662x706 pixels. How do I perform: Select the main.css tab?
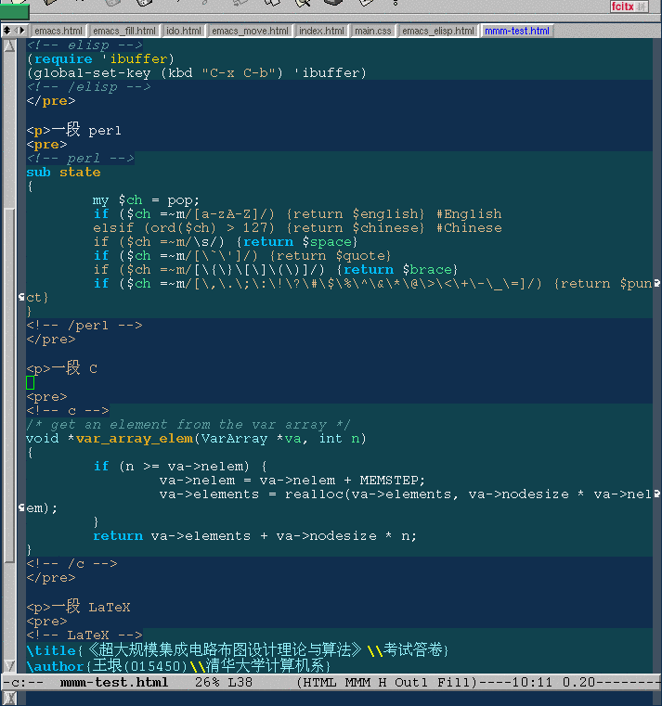(373, 31)
